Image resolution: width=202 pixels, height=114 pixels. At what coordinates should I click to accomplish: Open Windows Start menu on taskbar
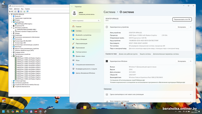(x=4, y=111)
